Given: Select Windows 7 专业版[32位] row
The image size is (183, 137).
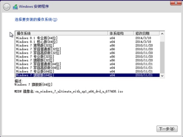Looking at the screenshot, I should click(87, 56).
